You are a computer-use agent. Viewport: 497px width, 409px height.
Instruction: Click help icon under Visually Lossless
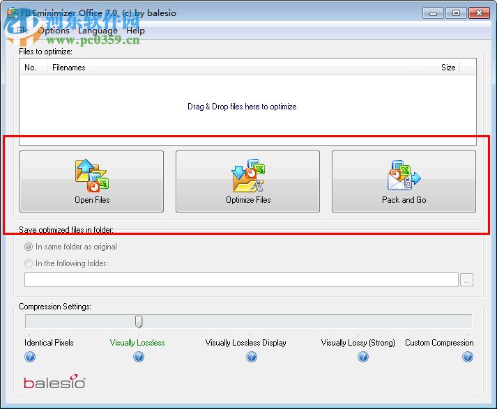click(139, 357)
